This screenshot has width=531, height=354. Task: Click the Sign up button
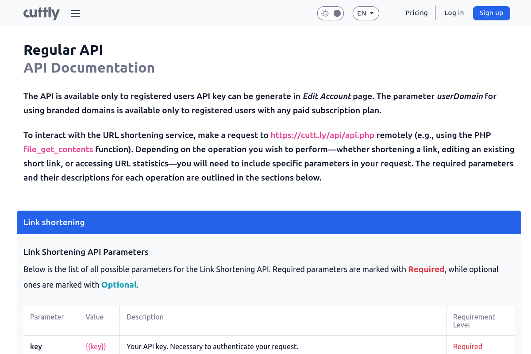pos(492,13)
